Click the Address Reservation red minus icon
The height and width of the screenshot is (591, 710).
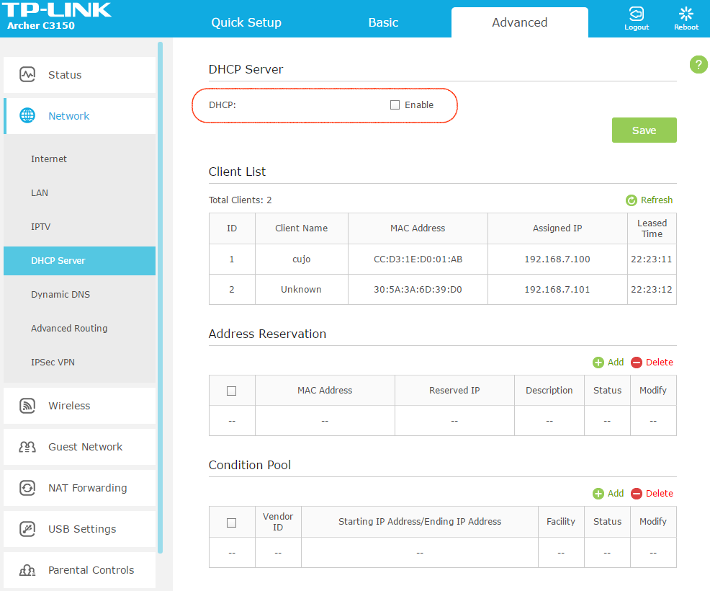637,363
